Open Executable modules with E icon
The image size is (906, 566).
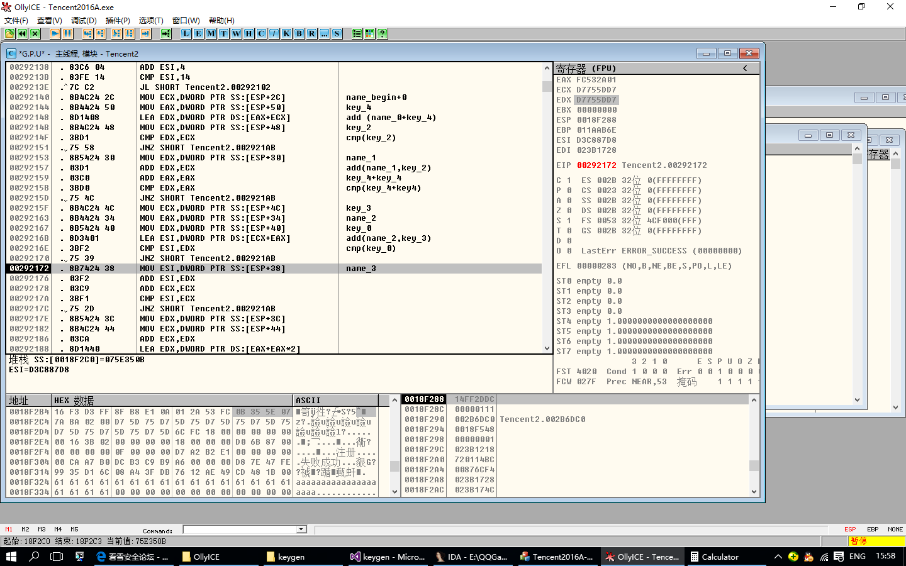coord(198,33)
